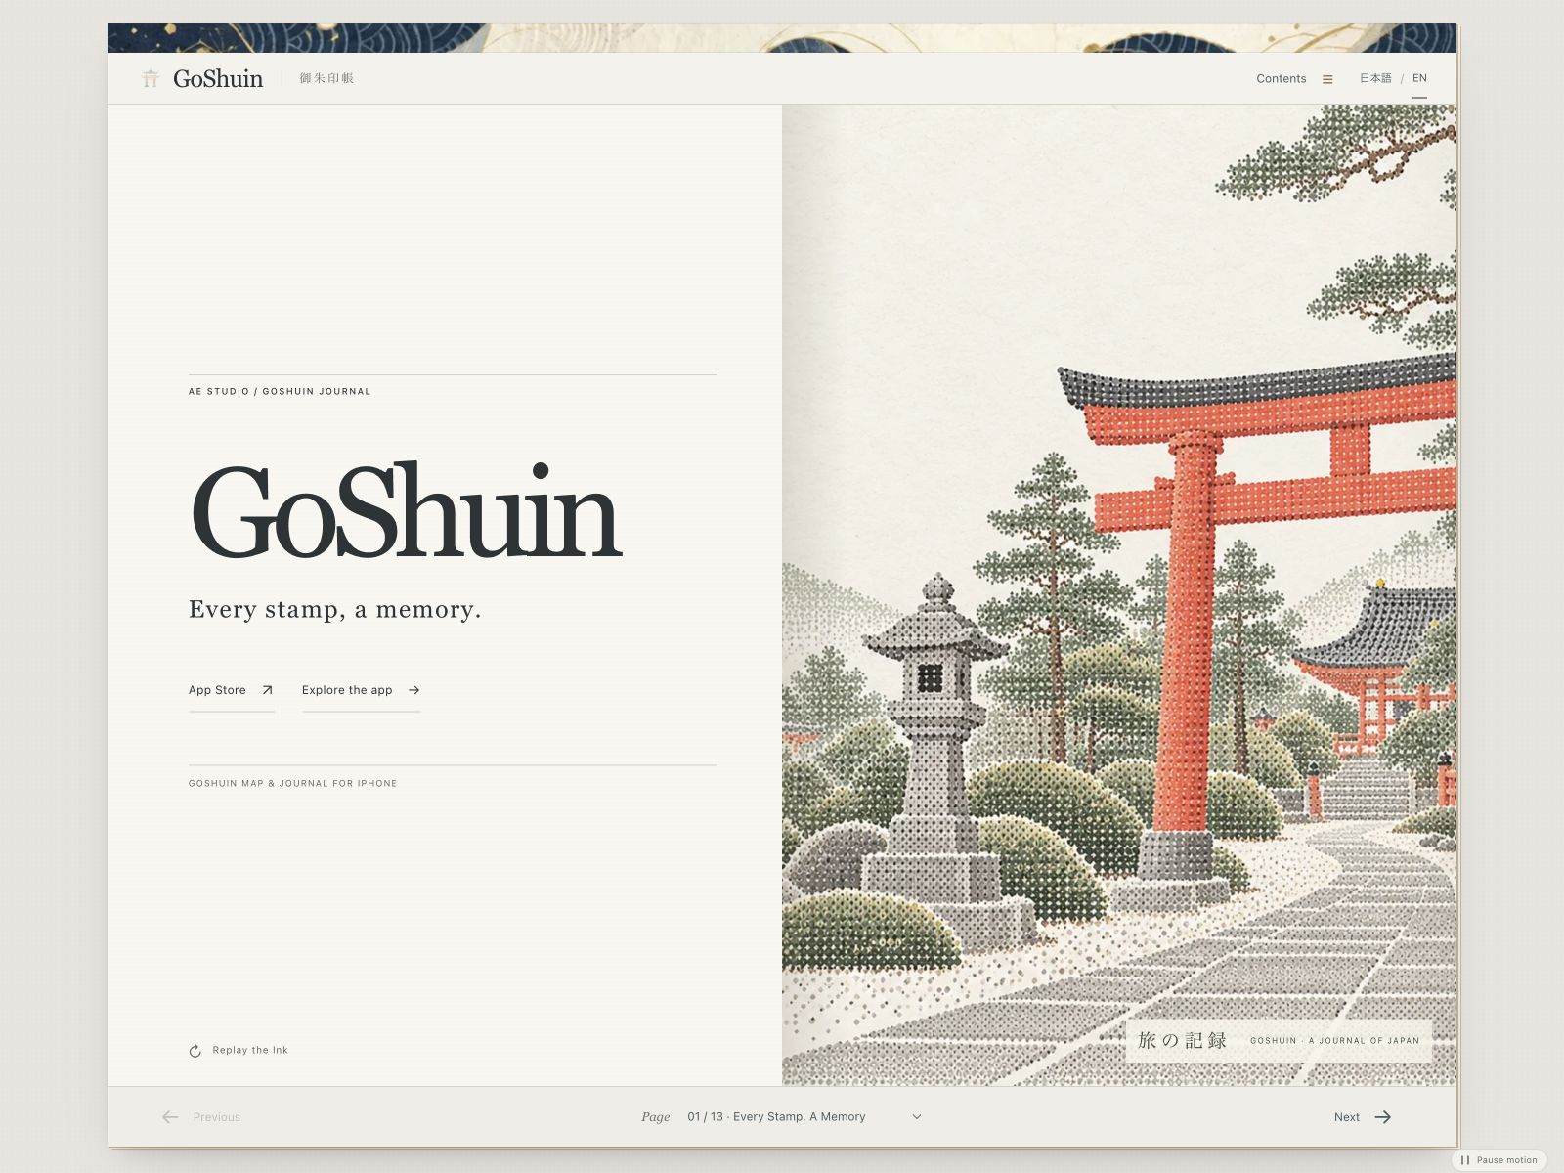Go to the Previous page
The height and width of the screenshot is (1173, 1564).
tap(201, 1117)
